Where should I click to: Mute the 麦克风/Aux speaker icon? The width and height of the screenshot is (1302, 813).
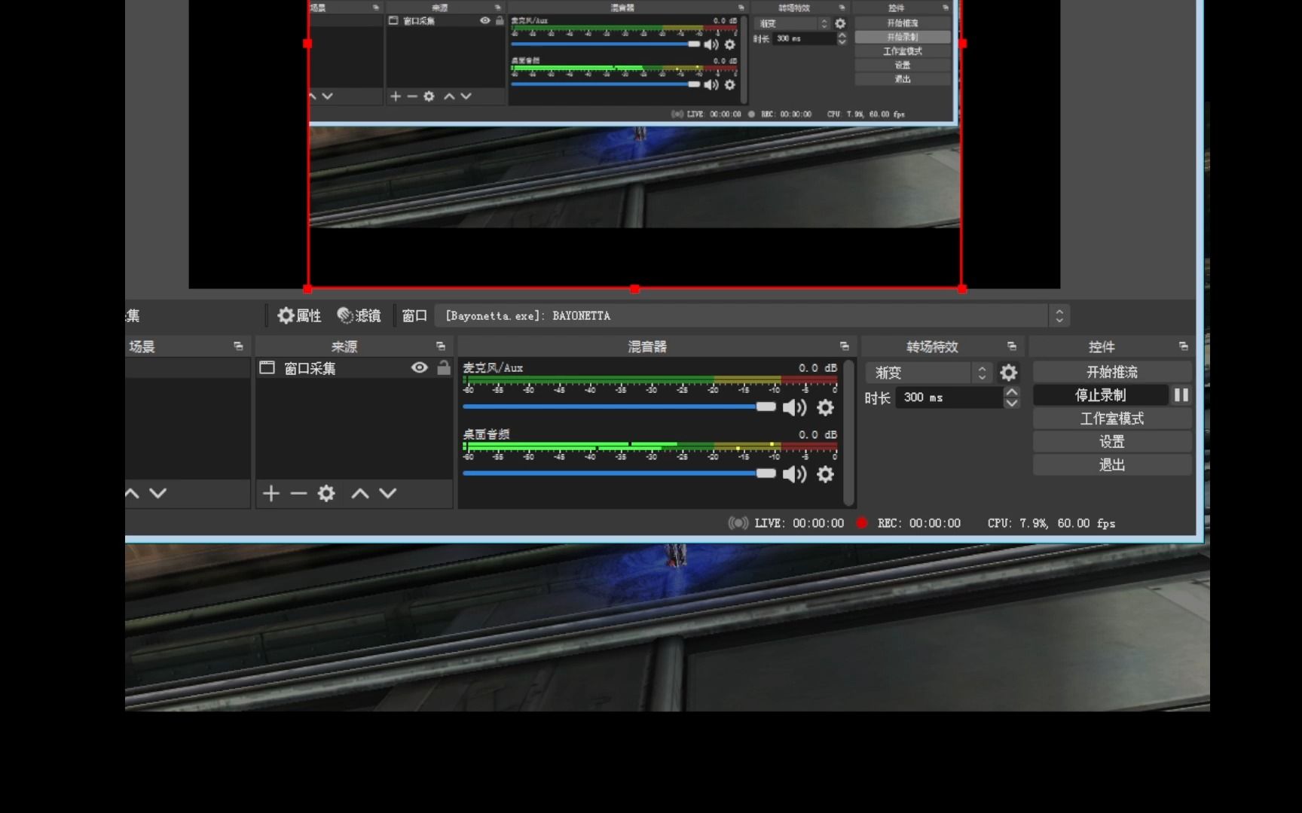[x=794, y=407]
